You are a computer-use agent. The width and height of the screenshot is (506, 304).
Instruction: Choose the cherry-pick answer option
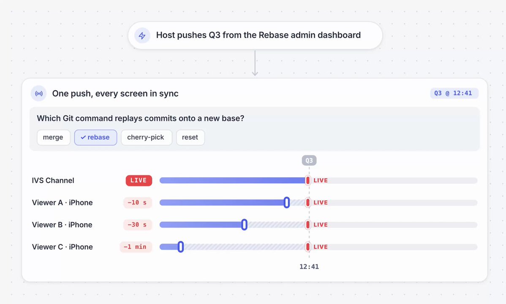click(x=146, y=137)
